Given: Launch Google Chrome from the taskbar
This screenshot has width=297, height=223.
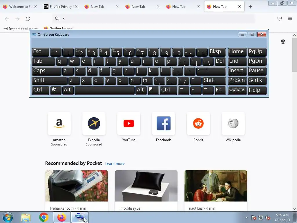Looking at the screenshot, I should [x=44, y=217].
